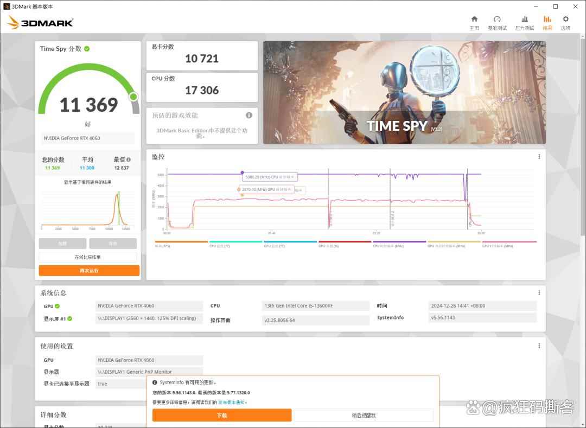Click the 发布版本通知 link
This screenshot has height=428, width=586.
pyautogui.click(x=232, y=402)
